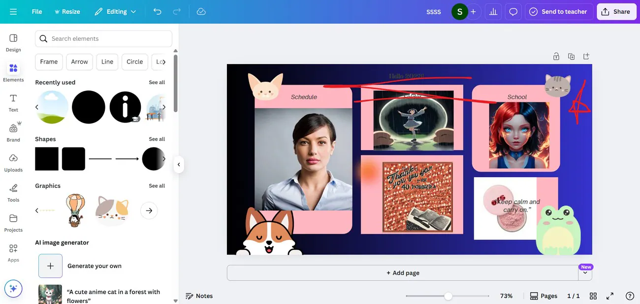Click the side panel scrollbar
Viewport: 640px width, 304px height.
[x=176, y=84]
